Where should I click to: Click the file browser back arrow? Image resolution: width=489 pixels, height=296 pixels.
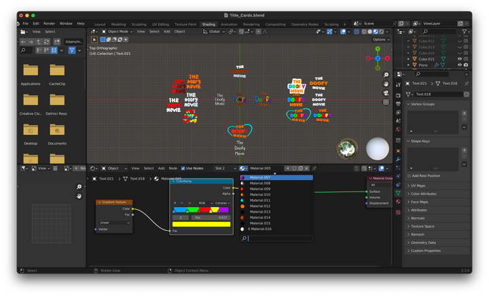click(23, 41)
